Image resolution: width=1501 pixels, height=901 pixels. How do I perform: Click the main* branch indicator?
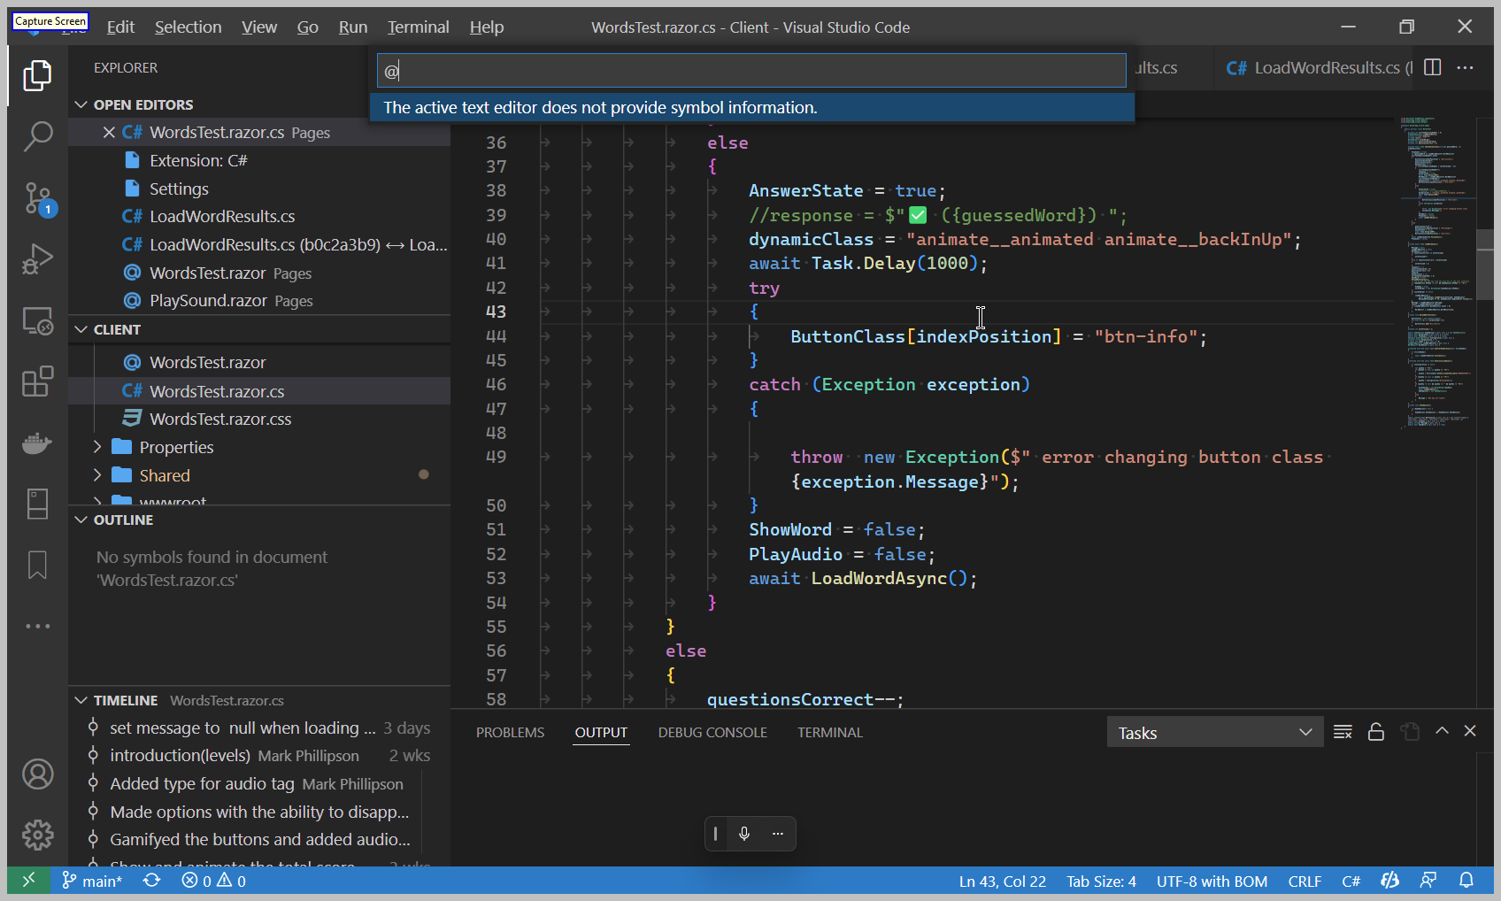click(x=91, y=881)
